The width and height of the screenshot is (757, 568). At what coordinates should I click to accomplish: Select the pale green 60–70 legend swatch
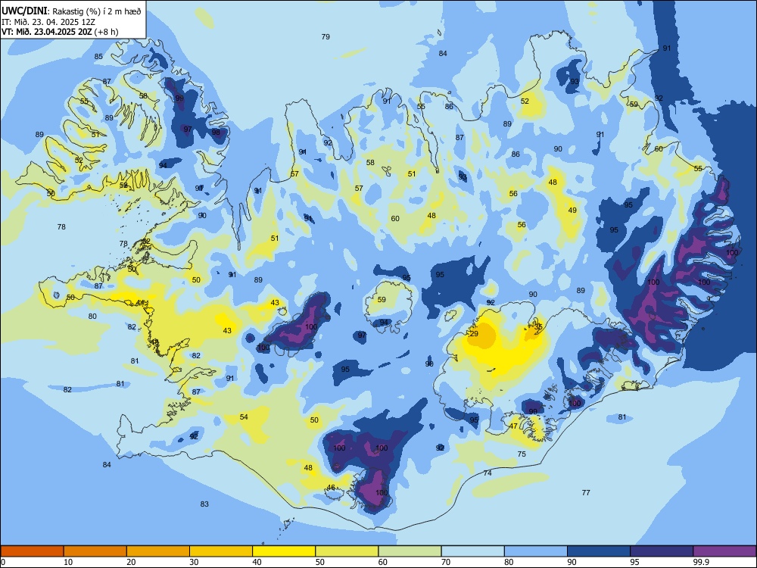(410, 551)
